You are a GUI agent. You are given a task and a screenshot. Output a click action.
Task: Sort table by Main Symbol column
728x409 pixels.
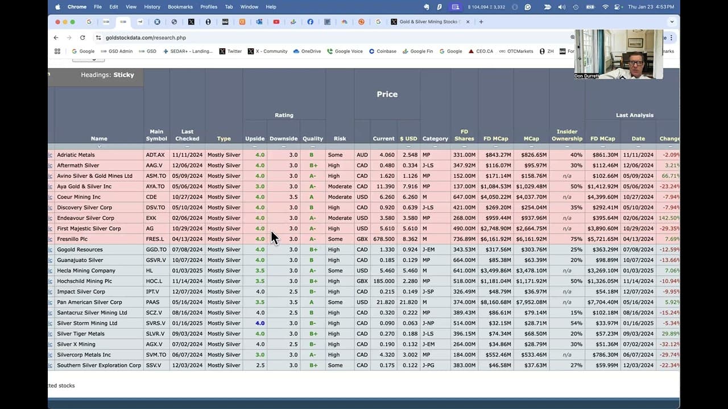[x=156, y=135]
